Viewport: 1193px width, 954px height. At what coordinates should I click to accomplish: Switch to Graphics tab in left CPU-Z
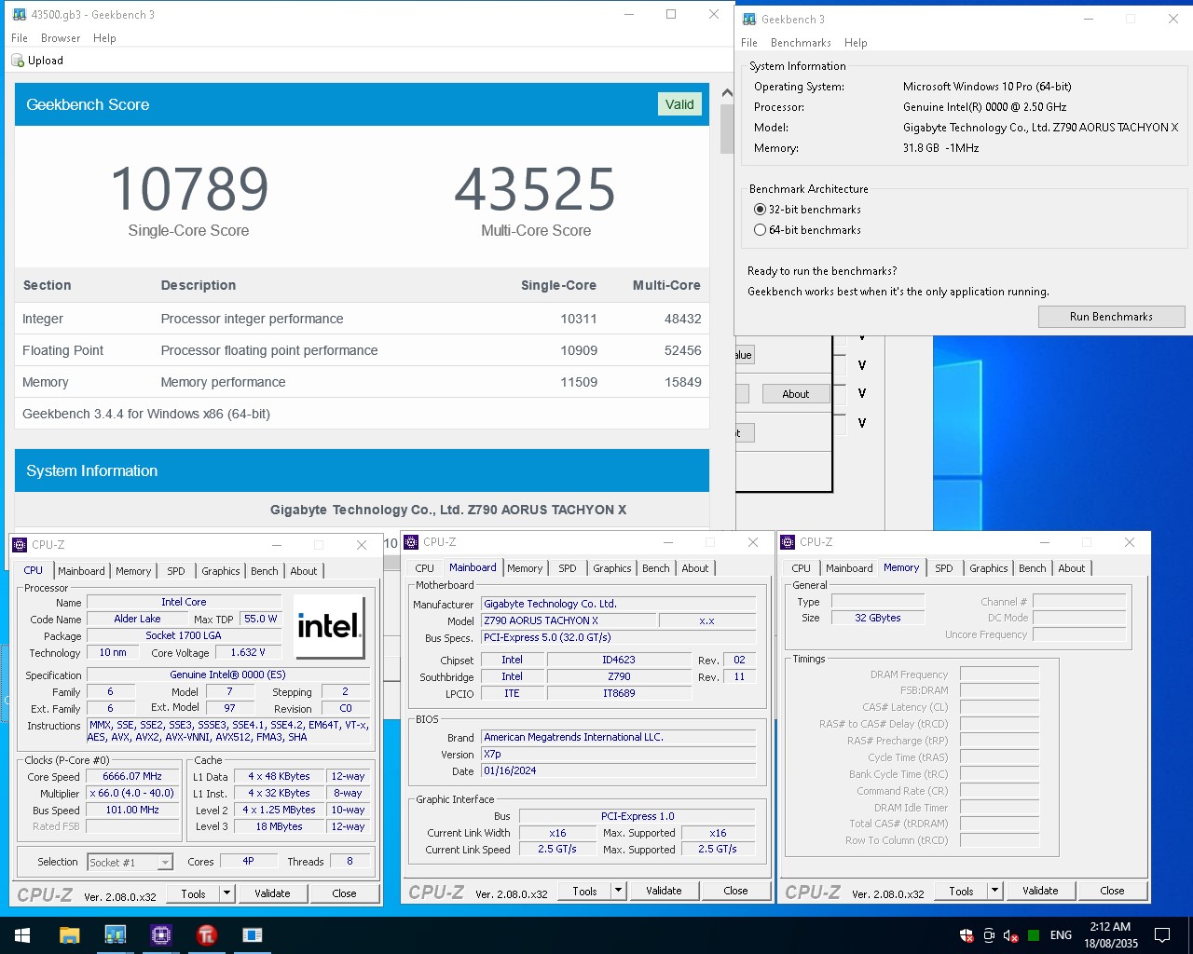(221, 571)
